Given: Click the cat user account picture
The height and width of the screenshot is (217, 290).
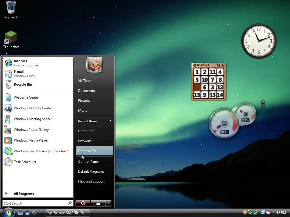Looking at the screenshot, I should [94, 65].
